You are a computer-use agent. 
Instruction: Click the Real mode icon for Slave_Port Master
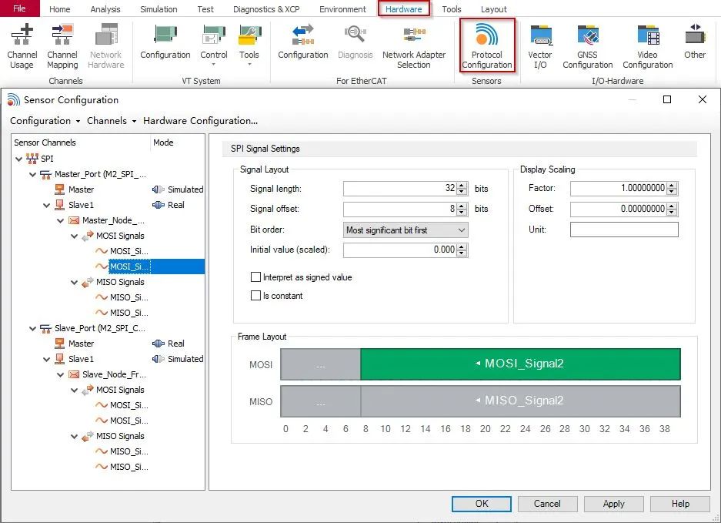point(159,344)
